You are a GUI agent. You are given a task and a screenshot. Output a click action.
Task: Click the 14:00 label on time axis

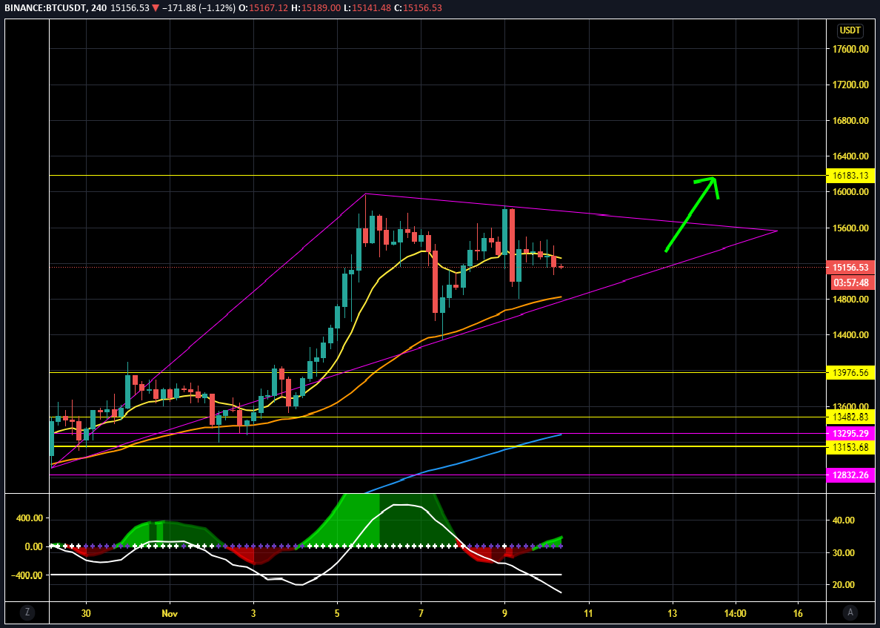[736, 612]
